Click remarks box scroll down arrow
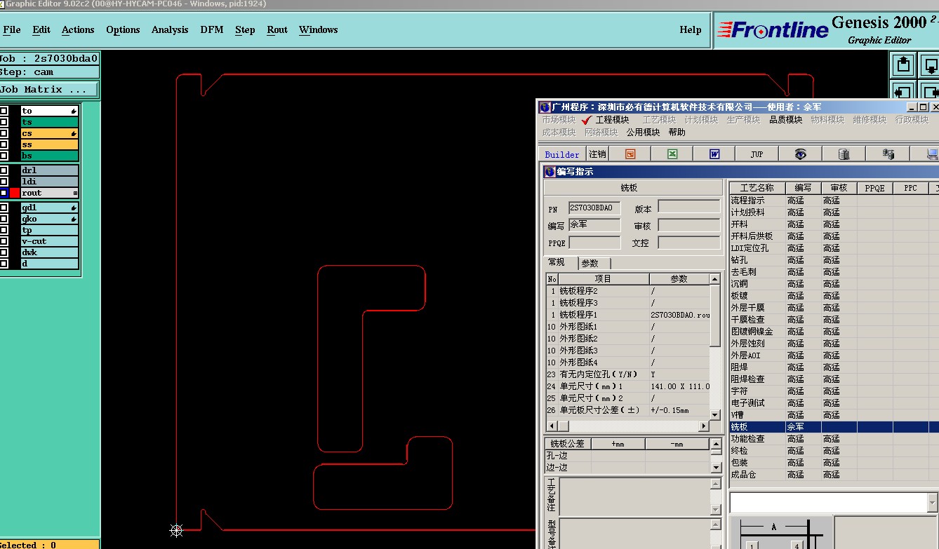The height and width of the screenshot is (549, 939). click(716, 510)
